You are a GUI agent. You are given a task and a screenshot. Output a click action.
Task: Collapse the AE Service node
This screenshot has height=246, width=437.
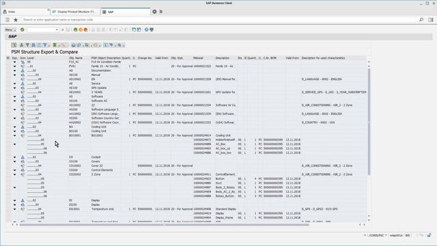(x=14, y=83)
